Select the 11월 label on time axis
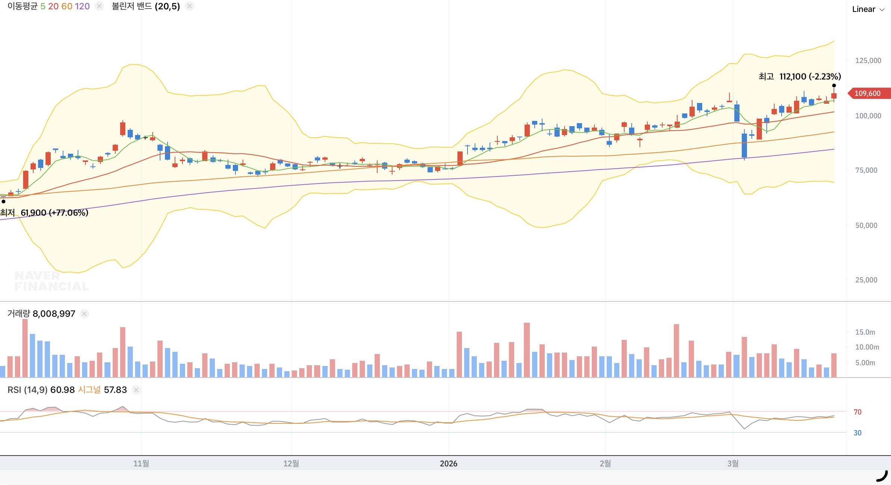The width and height of the screenshot is (891, 485). click(x=141, y=463)
